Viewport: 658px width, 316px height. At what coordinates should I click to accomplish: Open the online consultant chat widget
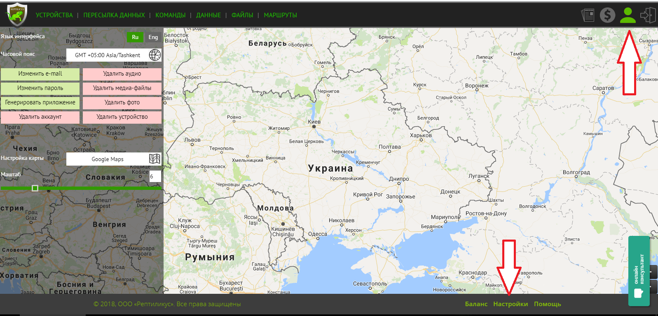click(639, 271)
